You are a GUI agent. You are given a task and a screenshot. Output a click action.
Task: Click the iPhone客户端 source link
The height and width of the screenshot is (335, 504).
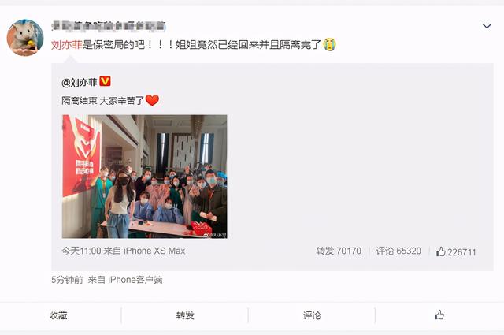click(x=135, y=280)
